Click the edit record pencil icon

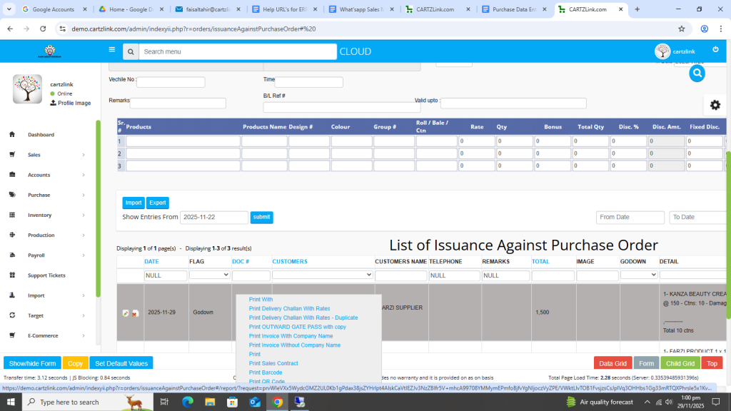pos(126,313)
